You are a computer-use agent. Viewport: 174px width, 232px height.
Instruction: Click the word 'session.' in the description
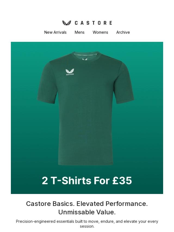(x=87, y=226)
